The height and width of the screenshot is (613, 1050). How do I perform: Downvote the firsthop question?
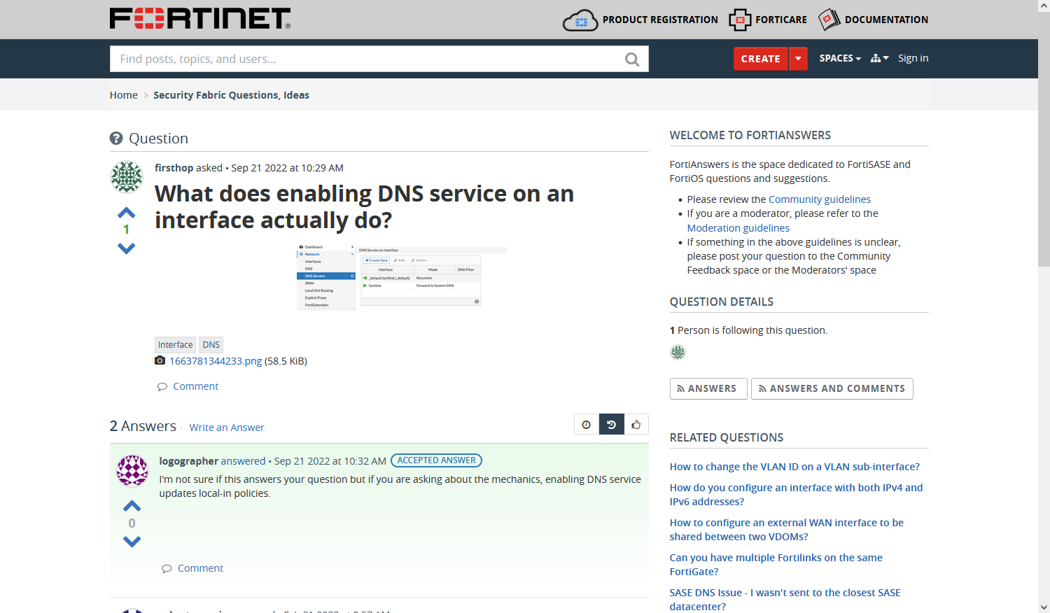pos(126,248)
